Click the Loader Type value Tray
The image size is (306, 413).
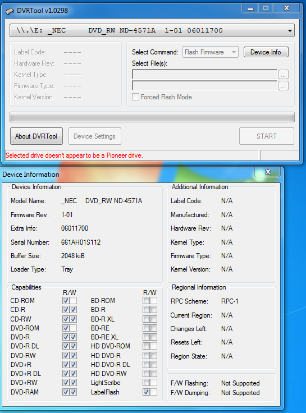coord(67,269)
